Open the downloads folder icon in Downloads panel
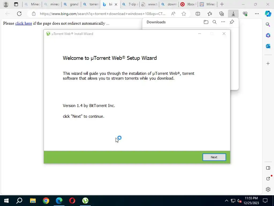The width and height of the screenshot is (274, 206). click(206, 22)
